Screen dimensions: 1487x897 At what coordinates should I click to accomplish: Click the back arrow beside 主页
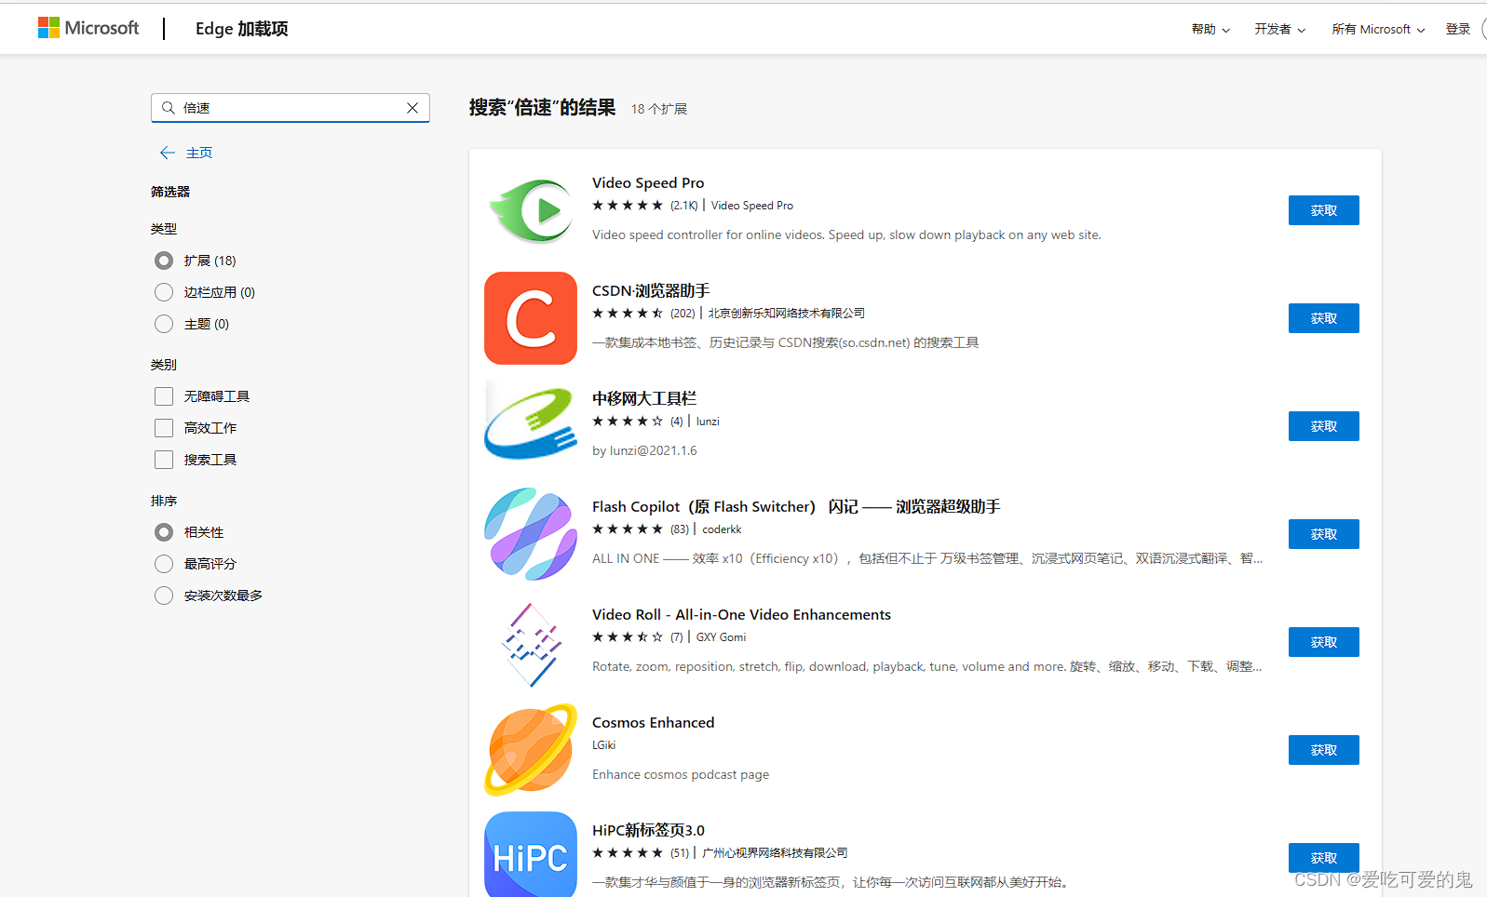pos(168,153)
